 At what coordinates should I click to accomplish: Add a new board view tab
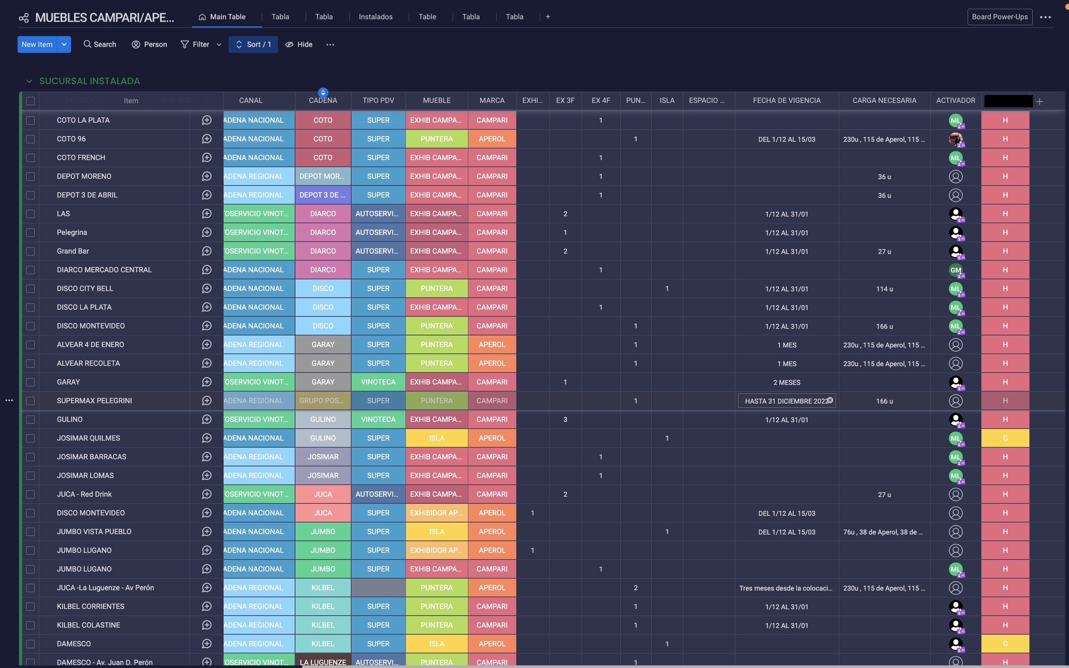[548, 17]
